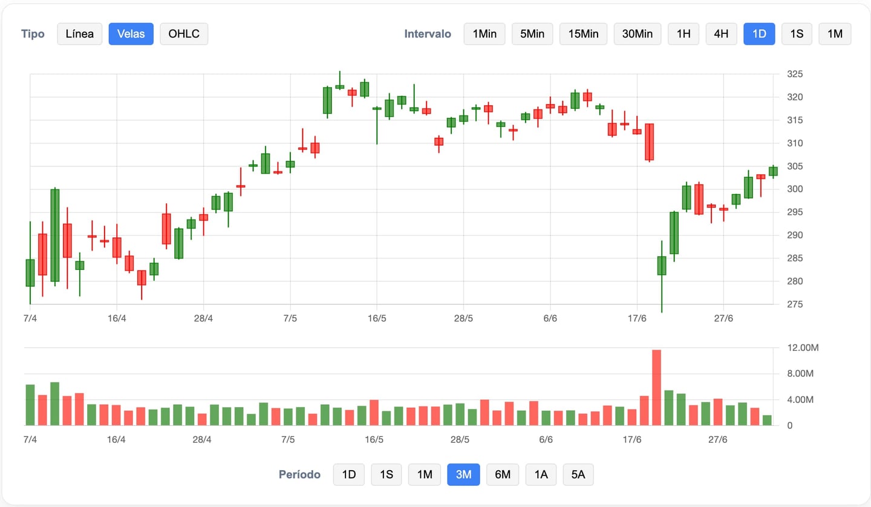Click the highlighted 3M Período
This screenshot has height=507, width=871.
(463, 474)
